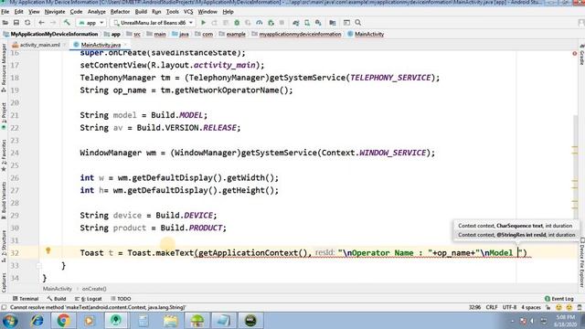Open the VCS menu
Viewport: 585px width, 329px height.
(188, 12)
